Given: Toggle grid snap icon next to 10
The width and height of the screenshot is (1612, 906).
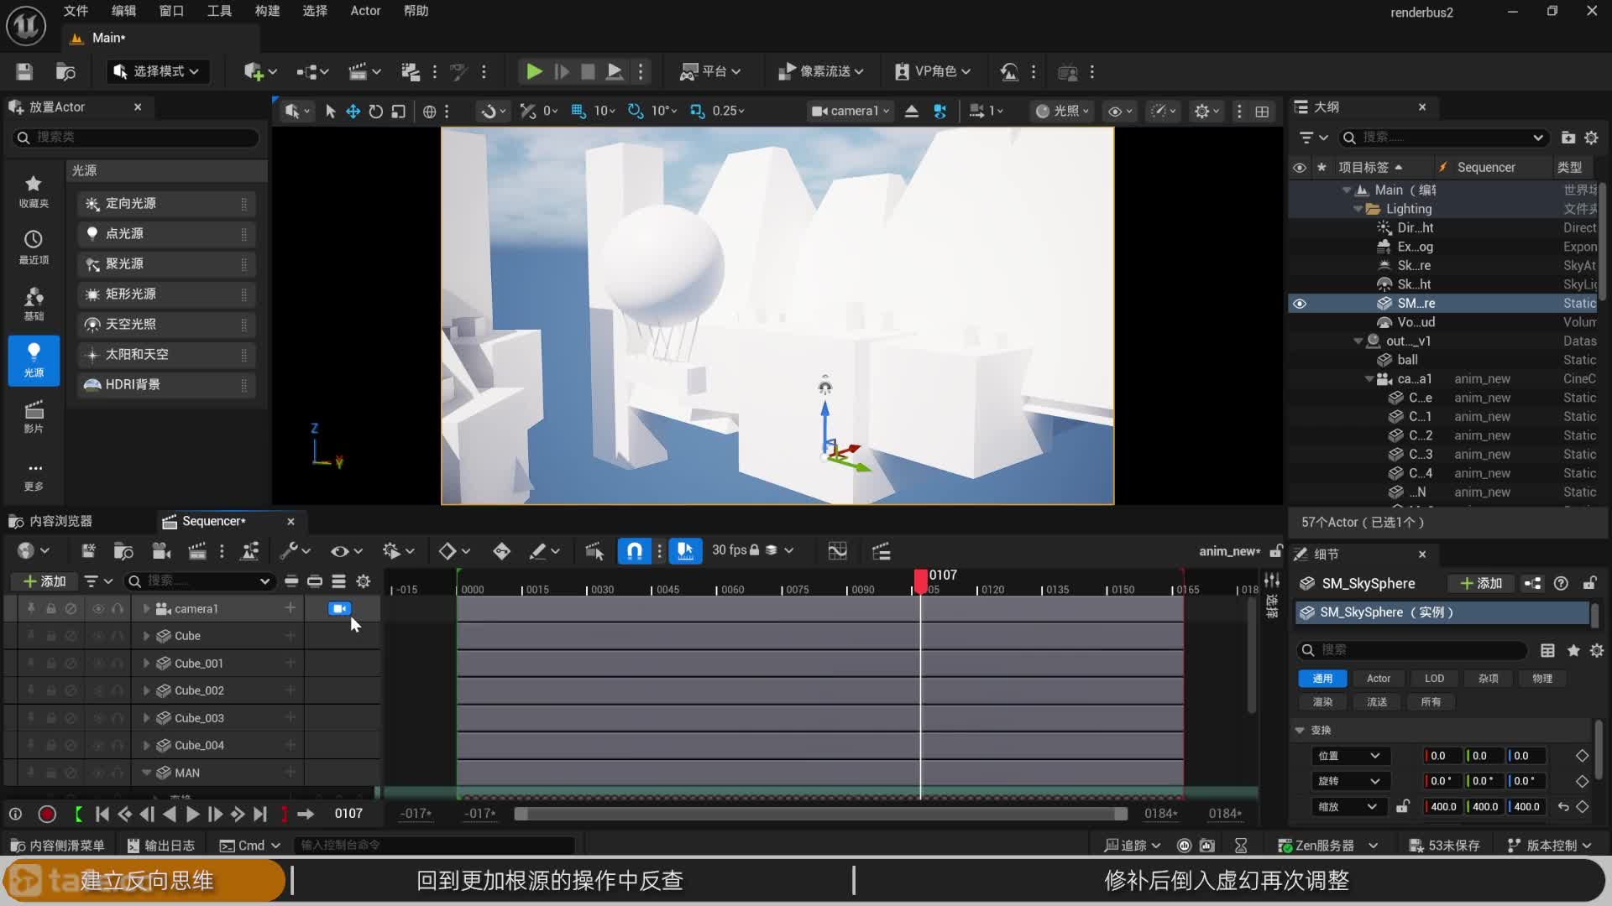Looking at the screenshot, I should pyautogui.click(x=578, y=112).
